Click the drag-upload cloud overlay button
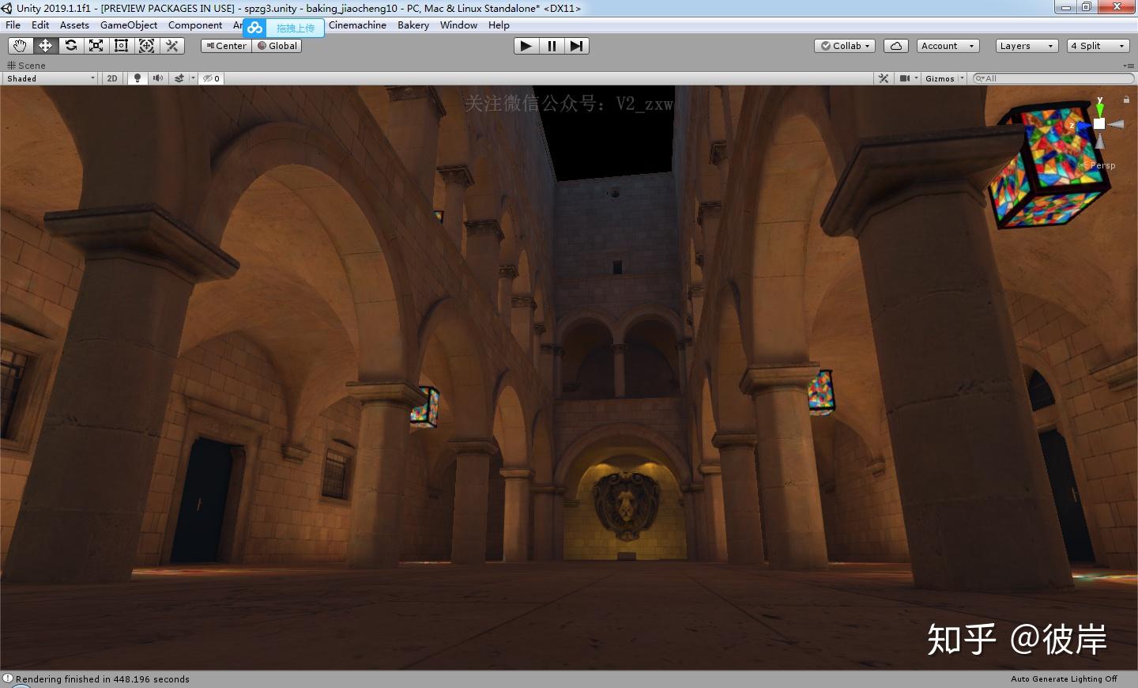 (x=284, y=28)
